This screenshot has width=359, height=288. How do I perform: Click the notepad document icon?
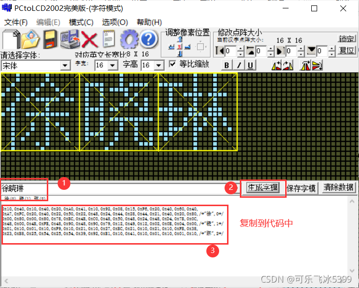(109, 39)
